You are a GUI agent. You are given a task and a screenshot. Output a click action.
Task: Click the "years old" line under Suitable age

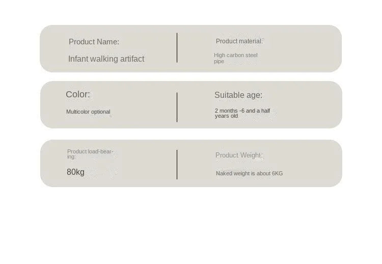pyautogui.click(x=226, y=116)
